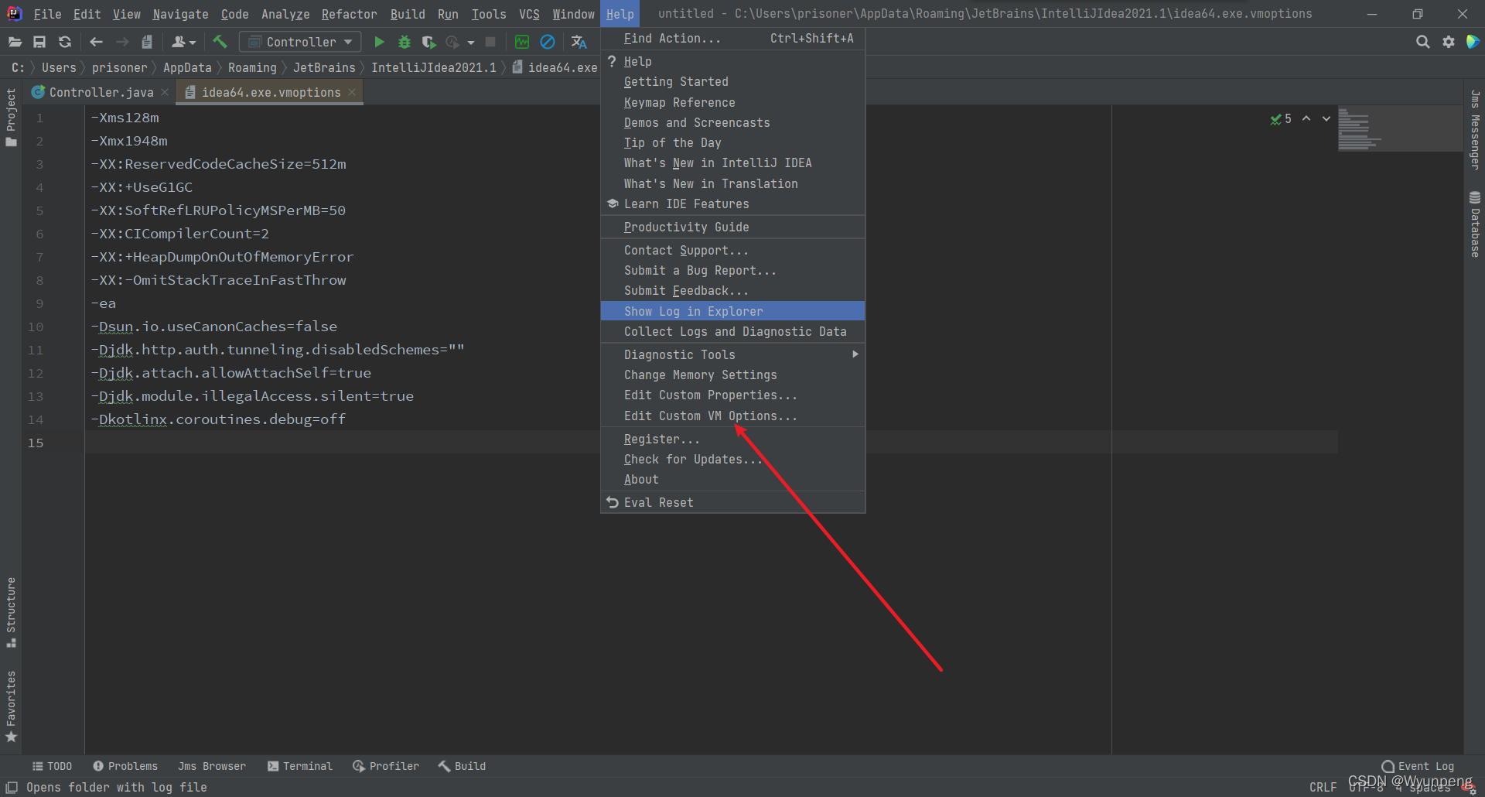Screen dimensions: 1485x797
Task: Click Show Log in Explorer
Action: pos(732,311)
